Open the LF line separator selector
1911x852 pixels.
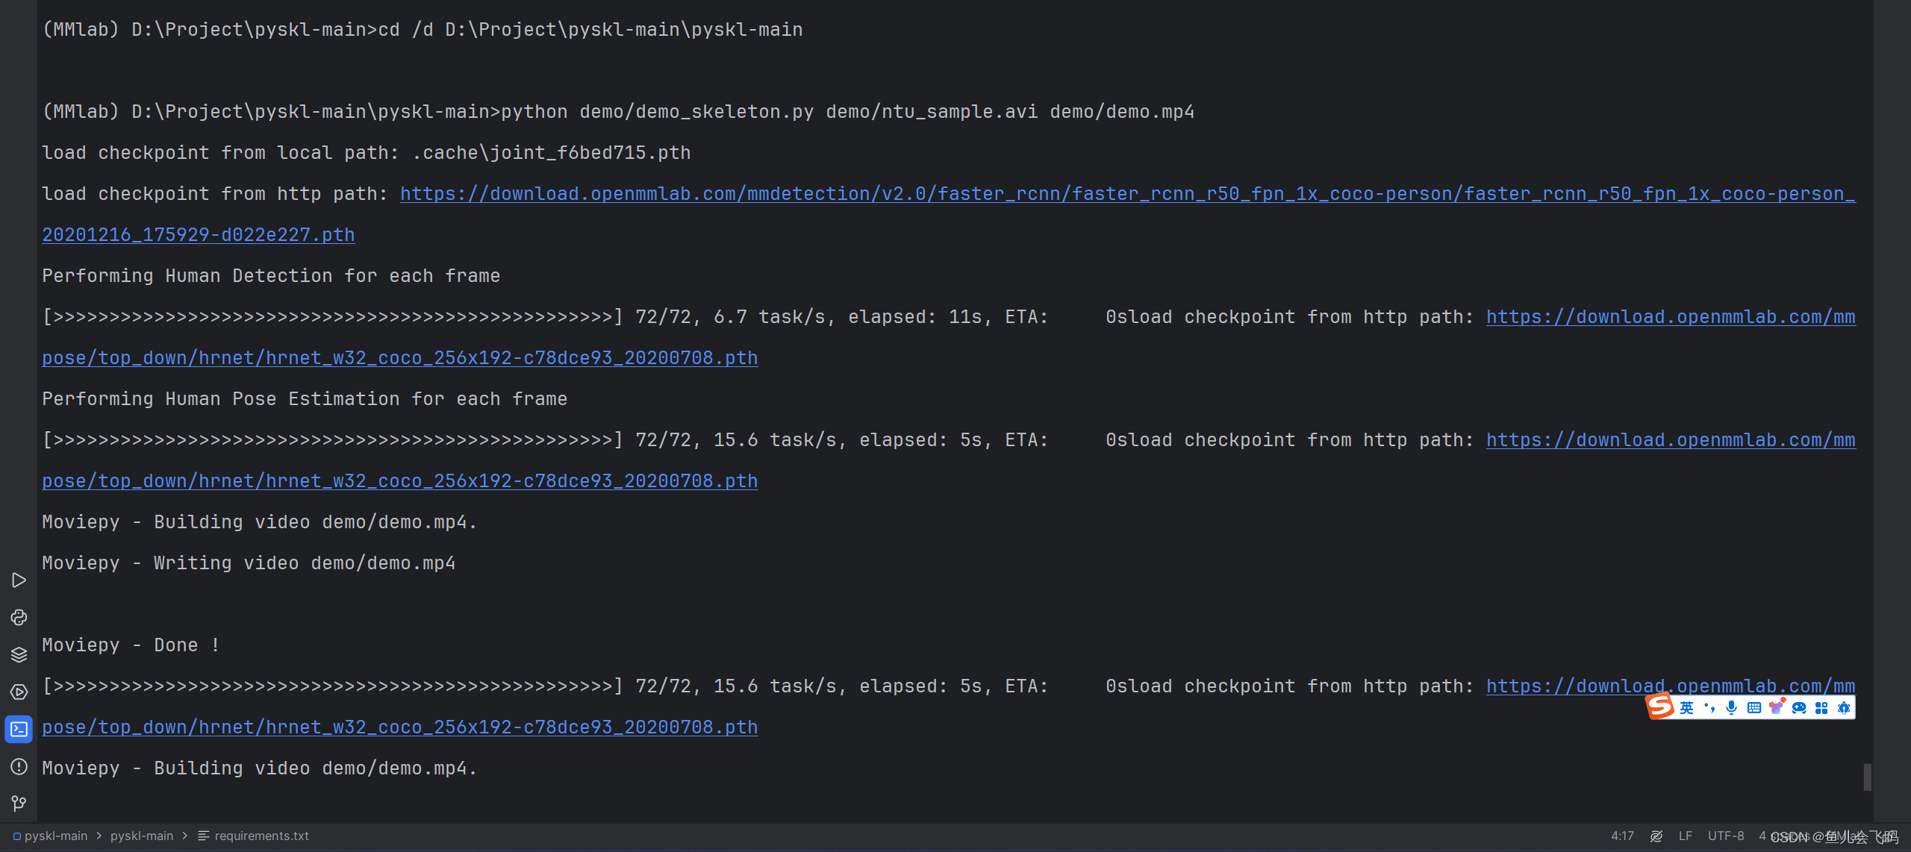point(1686,836)
